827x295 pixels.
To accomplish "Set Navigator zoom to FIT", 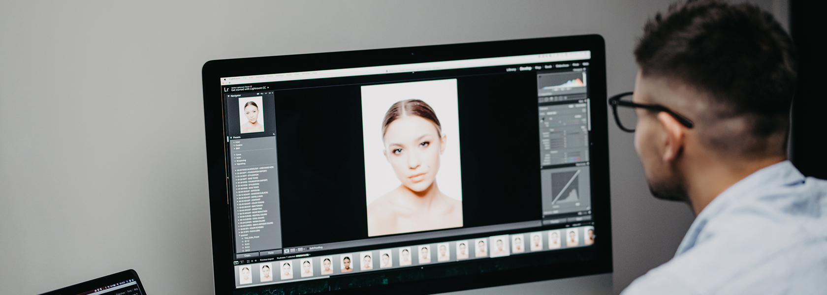I will [258, 93].
